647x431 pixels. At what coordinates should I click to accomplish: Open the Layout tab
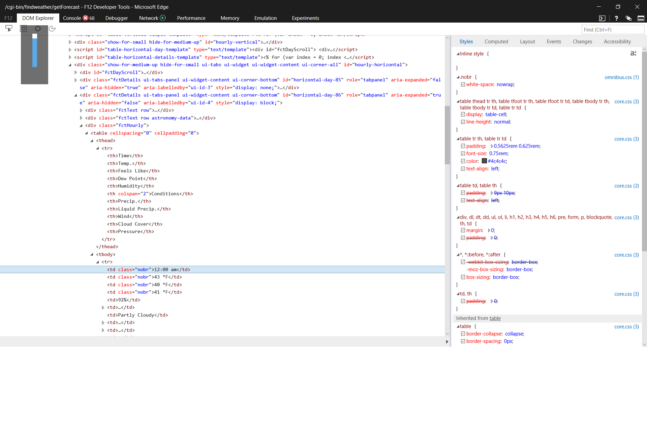(527, 41)
